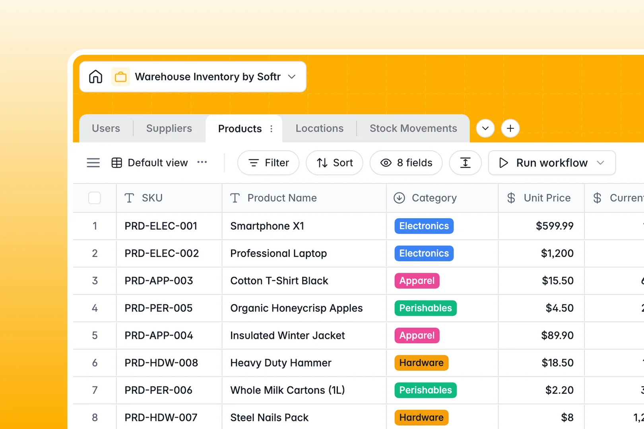Click the Category column header
Viewport: 644px width, 429px height.
(x=442, y=198)
